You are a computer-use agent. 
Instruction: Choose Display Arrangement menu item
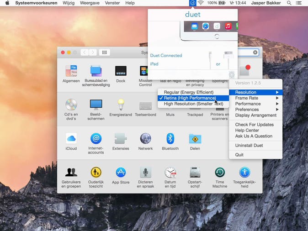coord(256,115)
